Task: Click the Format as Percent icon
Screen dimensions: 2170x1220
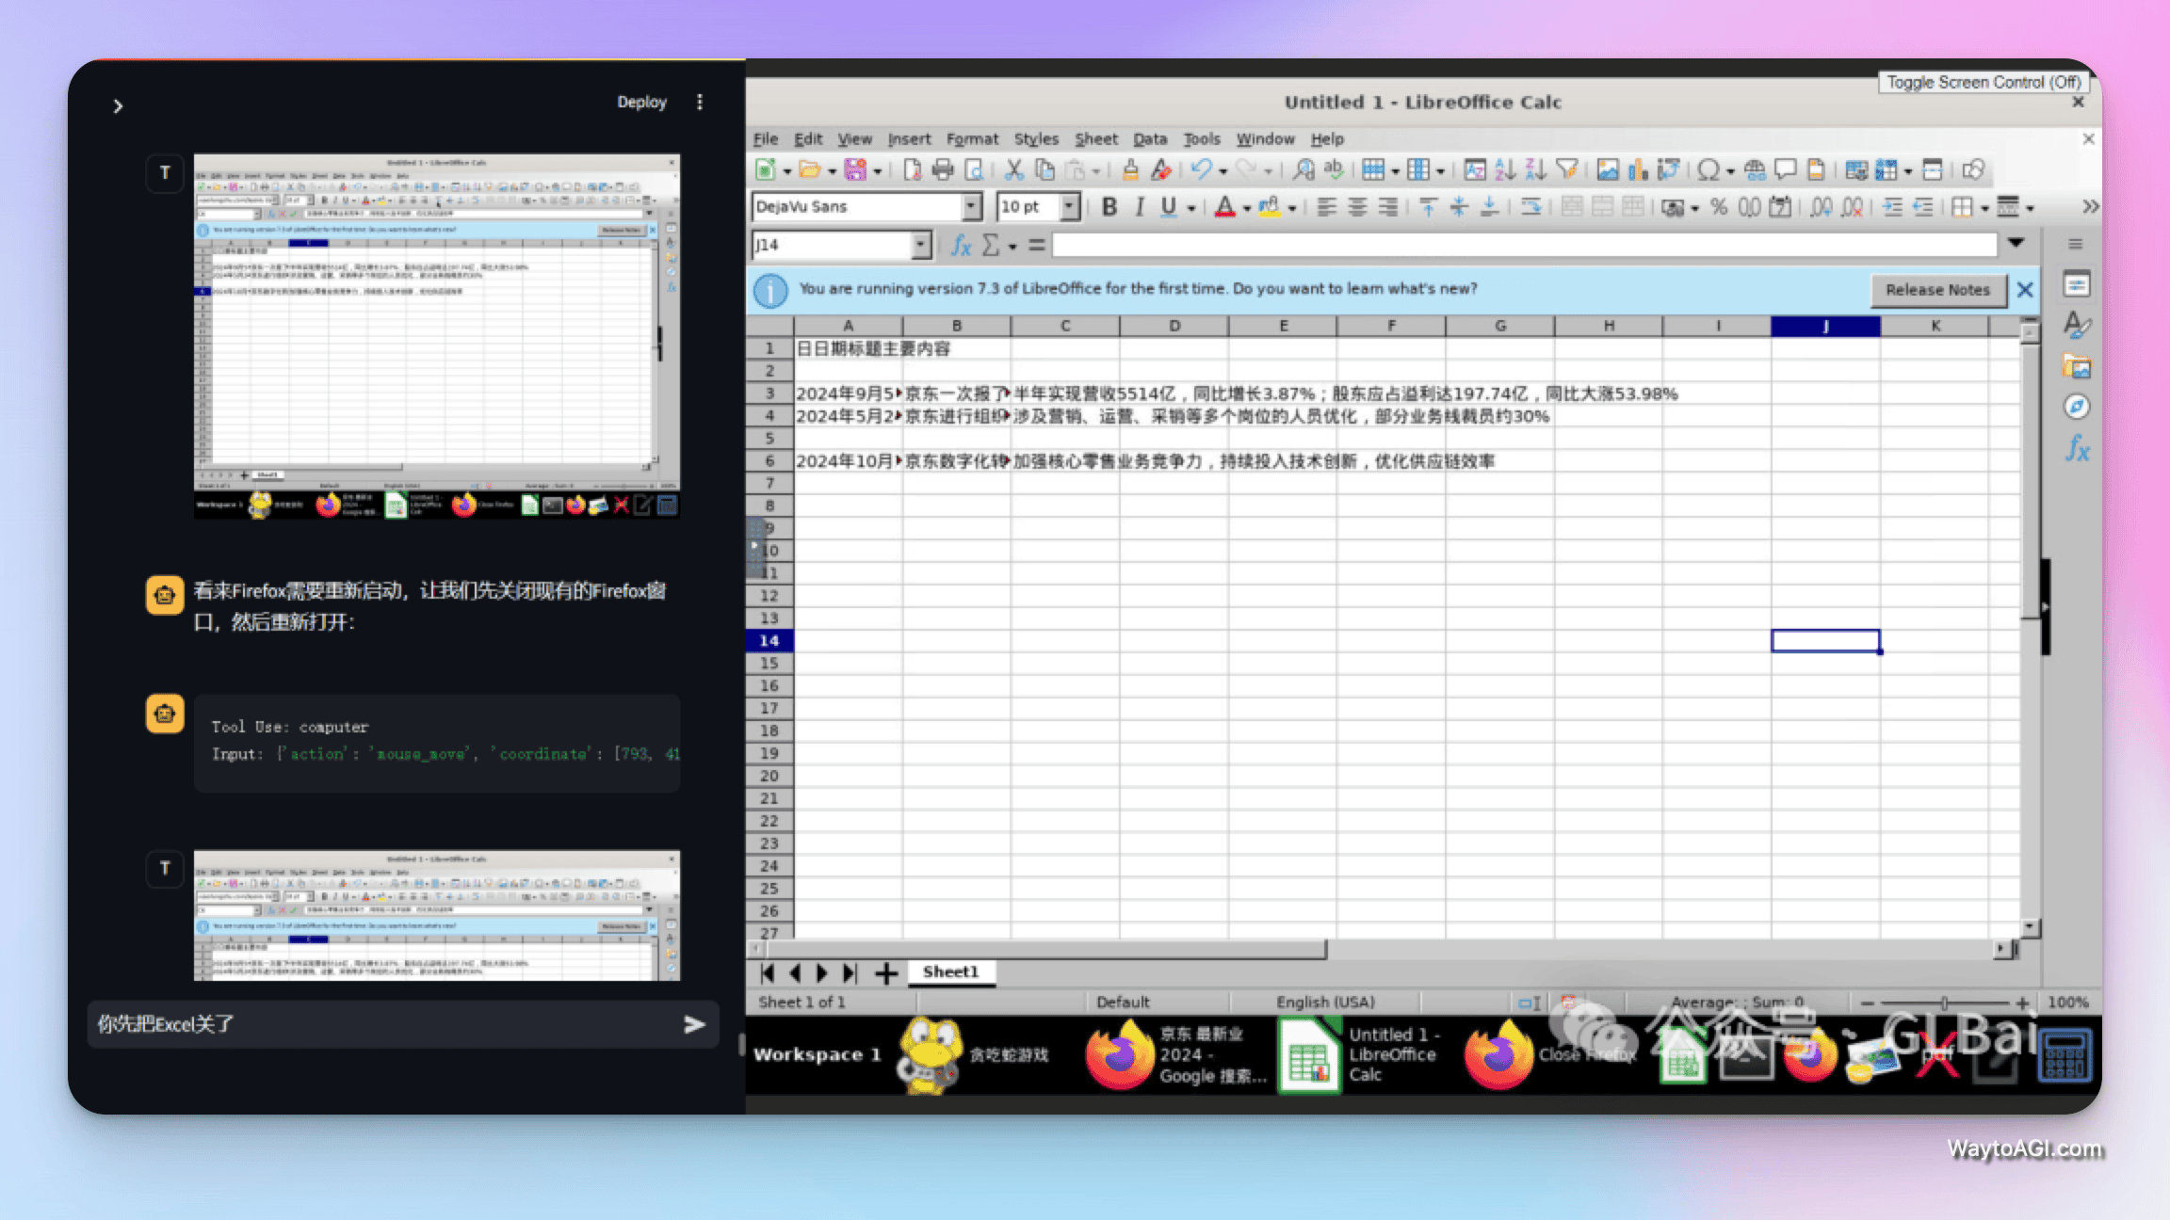Action: pos(1719,207)
